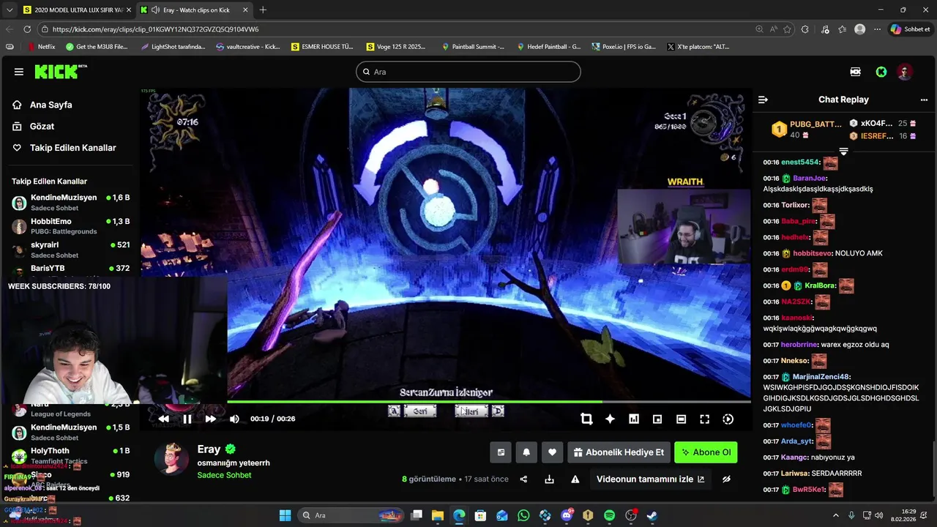
Task: Open the Kick hamburger menu
Action: pos(18,72)
